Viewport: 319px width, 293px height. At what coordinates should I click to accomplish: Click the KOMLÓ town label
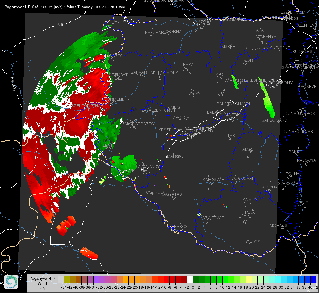[250, 200]
